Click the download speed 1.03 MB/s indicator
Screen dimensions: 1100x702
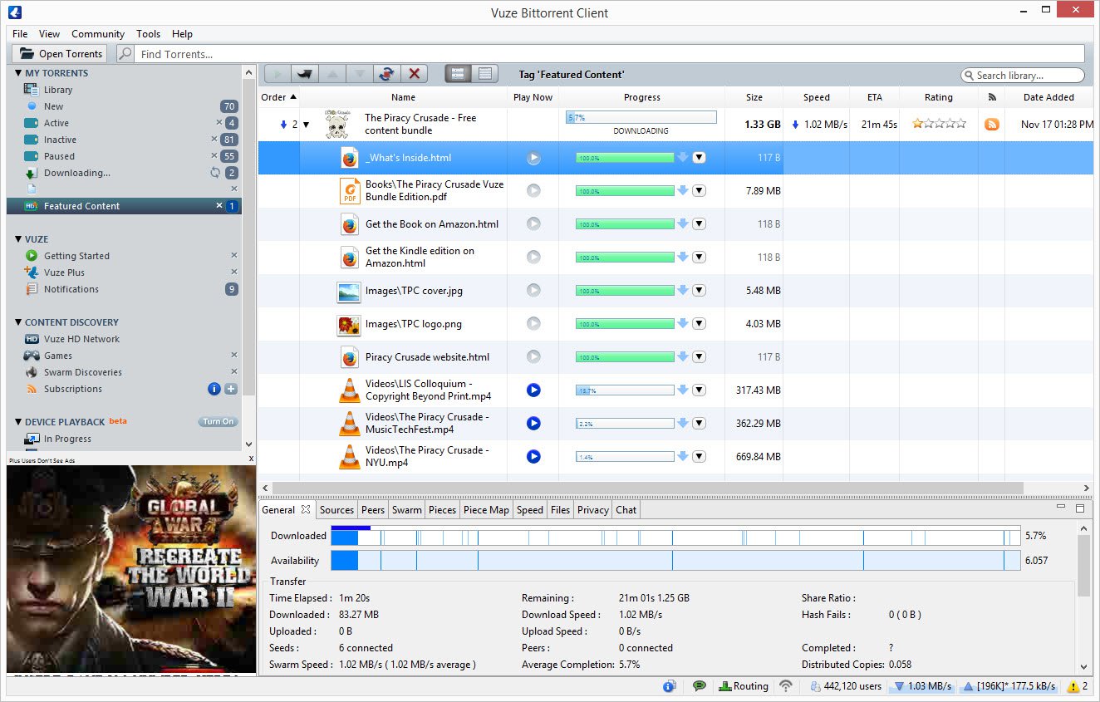[922, 686]
